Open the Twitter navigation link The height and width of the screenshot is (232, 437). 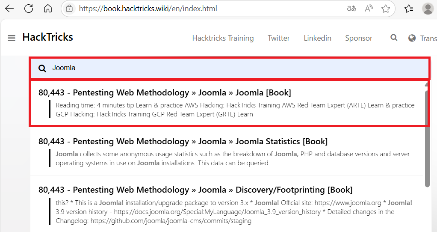[x=279, y=38]
